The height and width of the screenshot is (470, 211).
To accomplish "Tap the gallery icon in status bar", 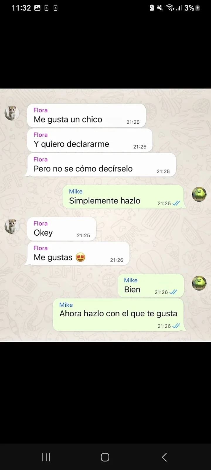I will click(x=37, y=8).
